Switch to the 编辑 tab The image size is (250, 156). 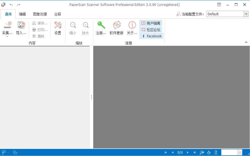(22, 14)
